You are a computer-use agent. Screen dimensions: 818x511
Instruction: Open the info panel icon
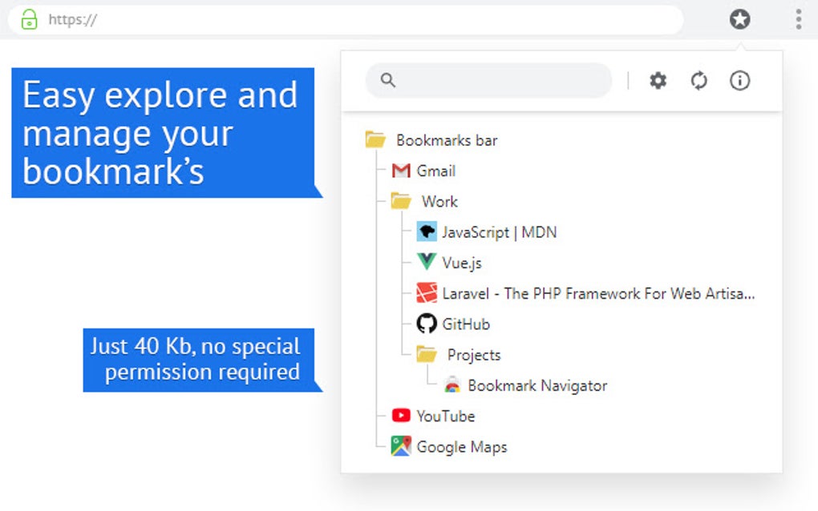[739, 80]
